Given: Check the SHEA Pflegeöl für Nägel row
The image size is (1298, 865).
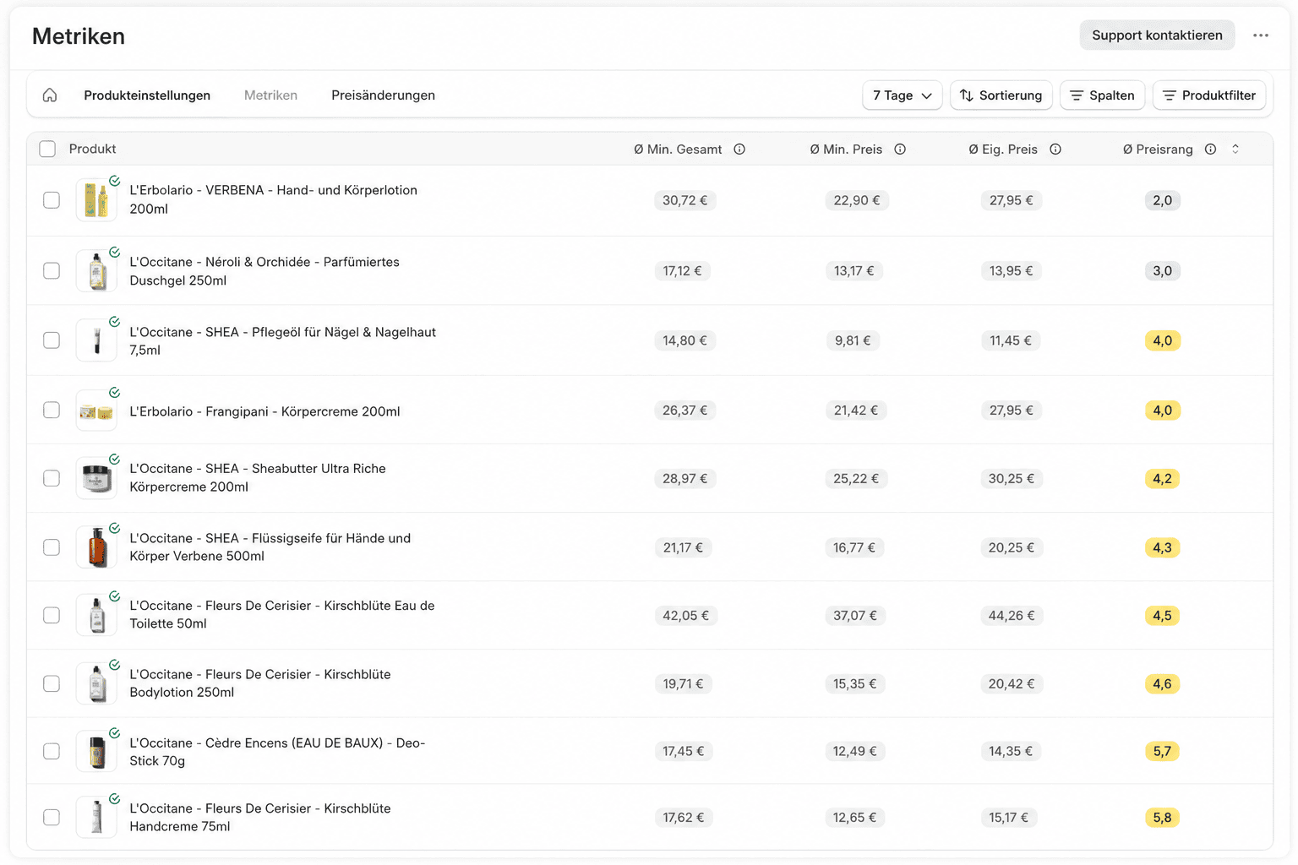Looking at the screenshot, I should click(52, 340).
